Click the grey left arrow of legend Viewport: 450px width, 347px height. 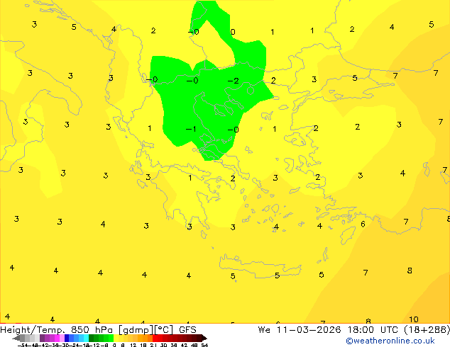point(16,339)
